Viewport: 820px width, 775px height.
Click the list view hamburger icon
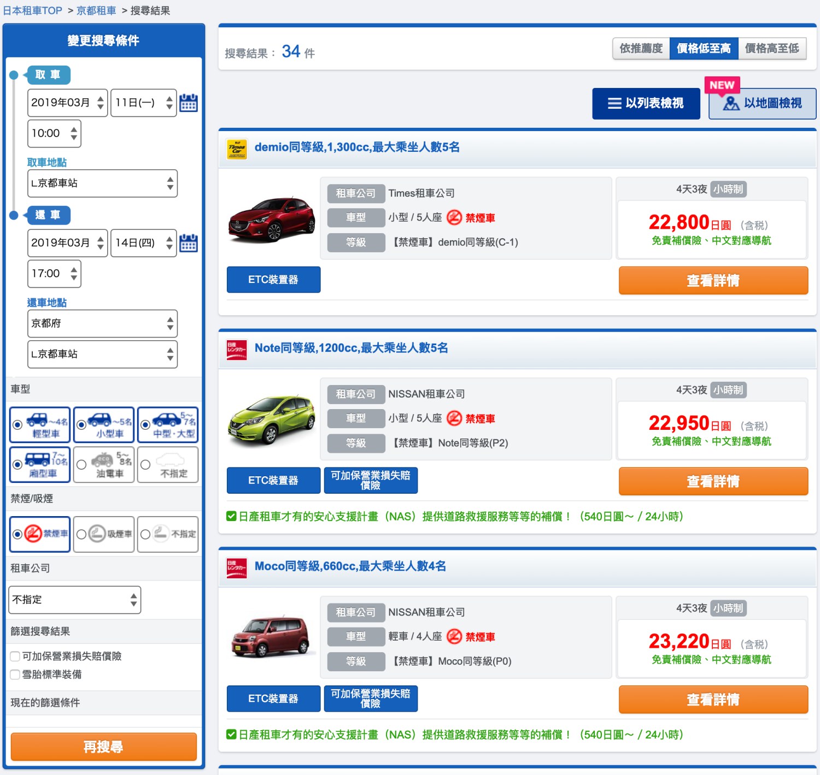(614, 103)
